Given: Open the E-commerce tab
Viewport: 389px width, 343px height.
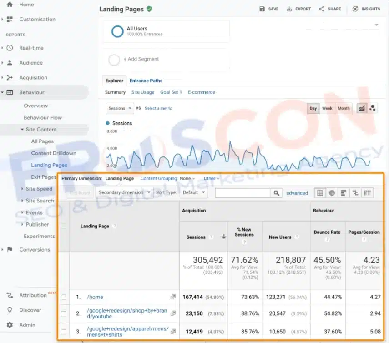Looking at the screenshot, I should click(x=201, y=92).
